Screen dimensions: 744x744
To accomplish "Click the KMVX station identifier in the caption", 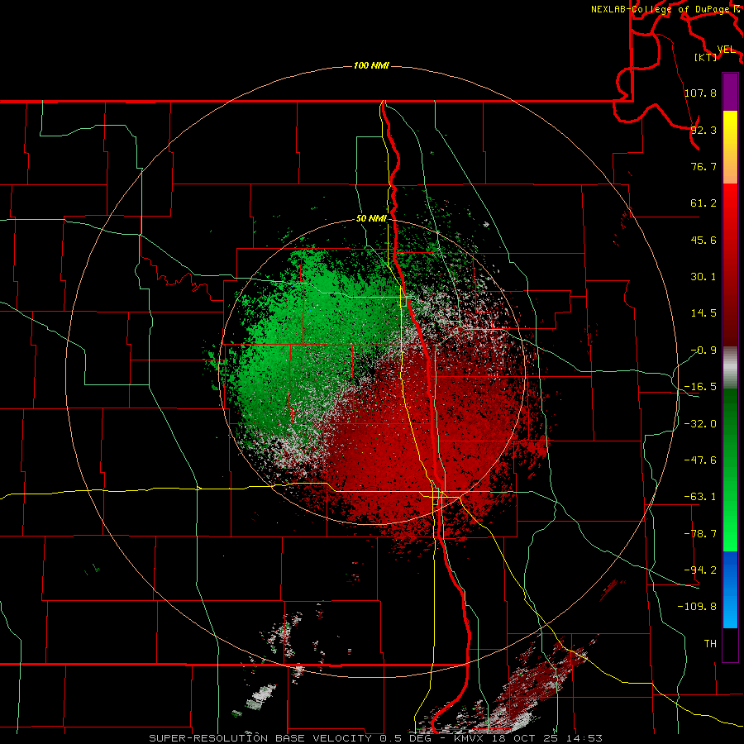I will tap(469, 738).
